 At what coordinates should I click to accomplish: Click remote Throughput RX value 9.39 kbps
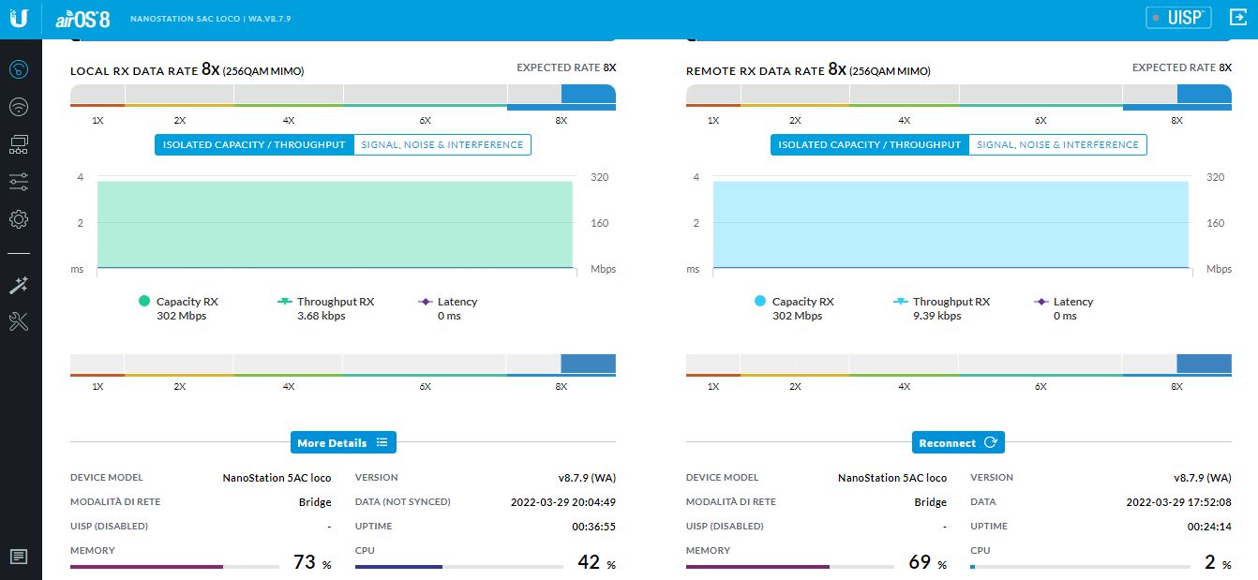tap(937, 316)
